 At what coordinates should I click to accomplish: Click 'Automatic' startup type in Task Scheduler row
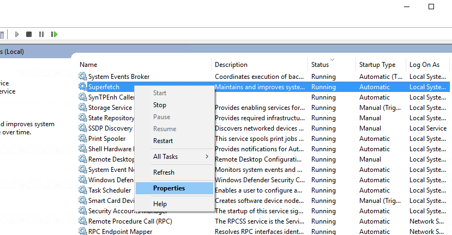pyautogui.click(x=375, y=190)
